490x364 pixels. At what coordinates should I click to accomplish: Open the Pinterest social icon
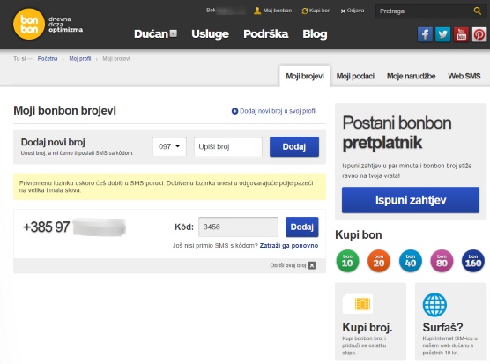[x=479, y=34]
